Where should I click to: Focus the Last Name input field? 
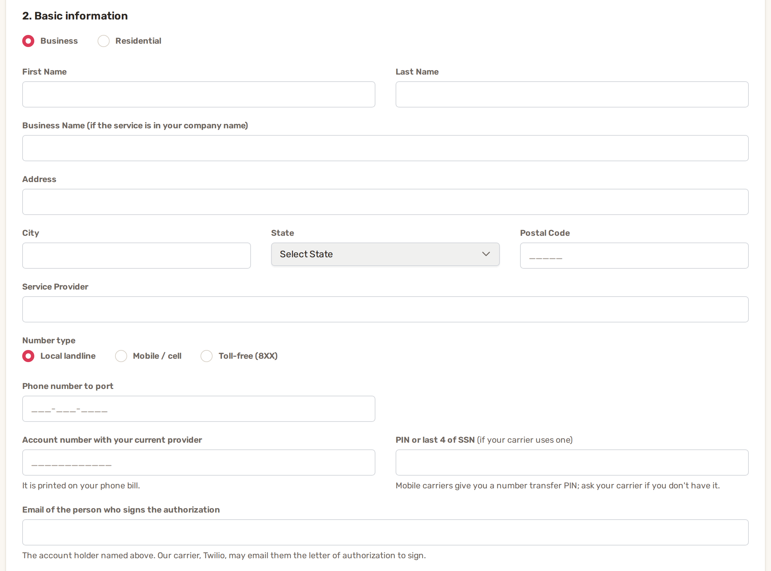[x=572, y=94]
